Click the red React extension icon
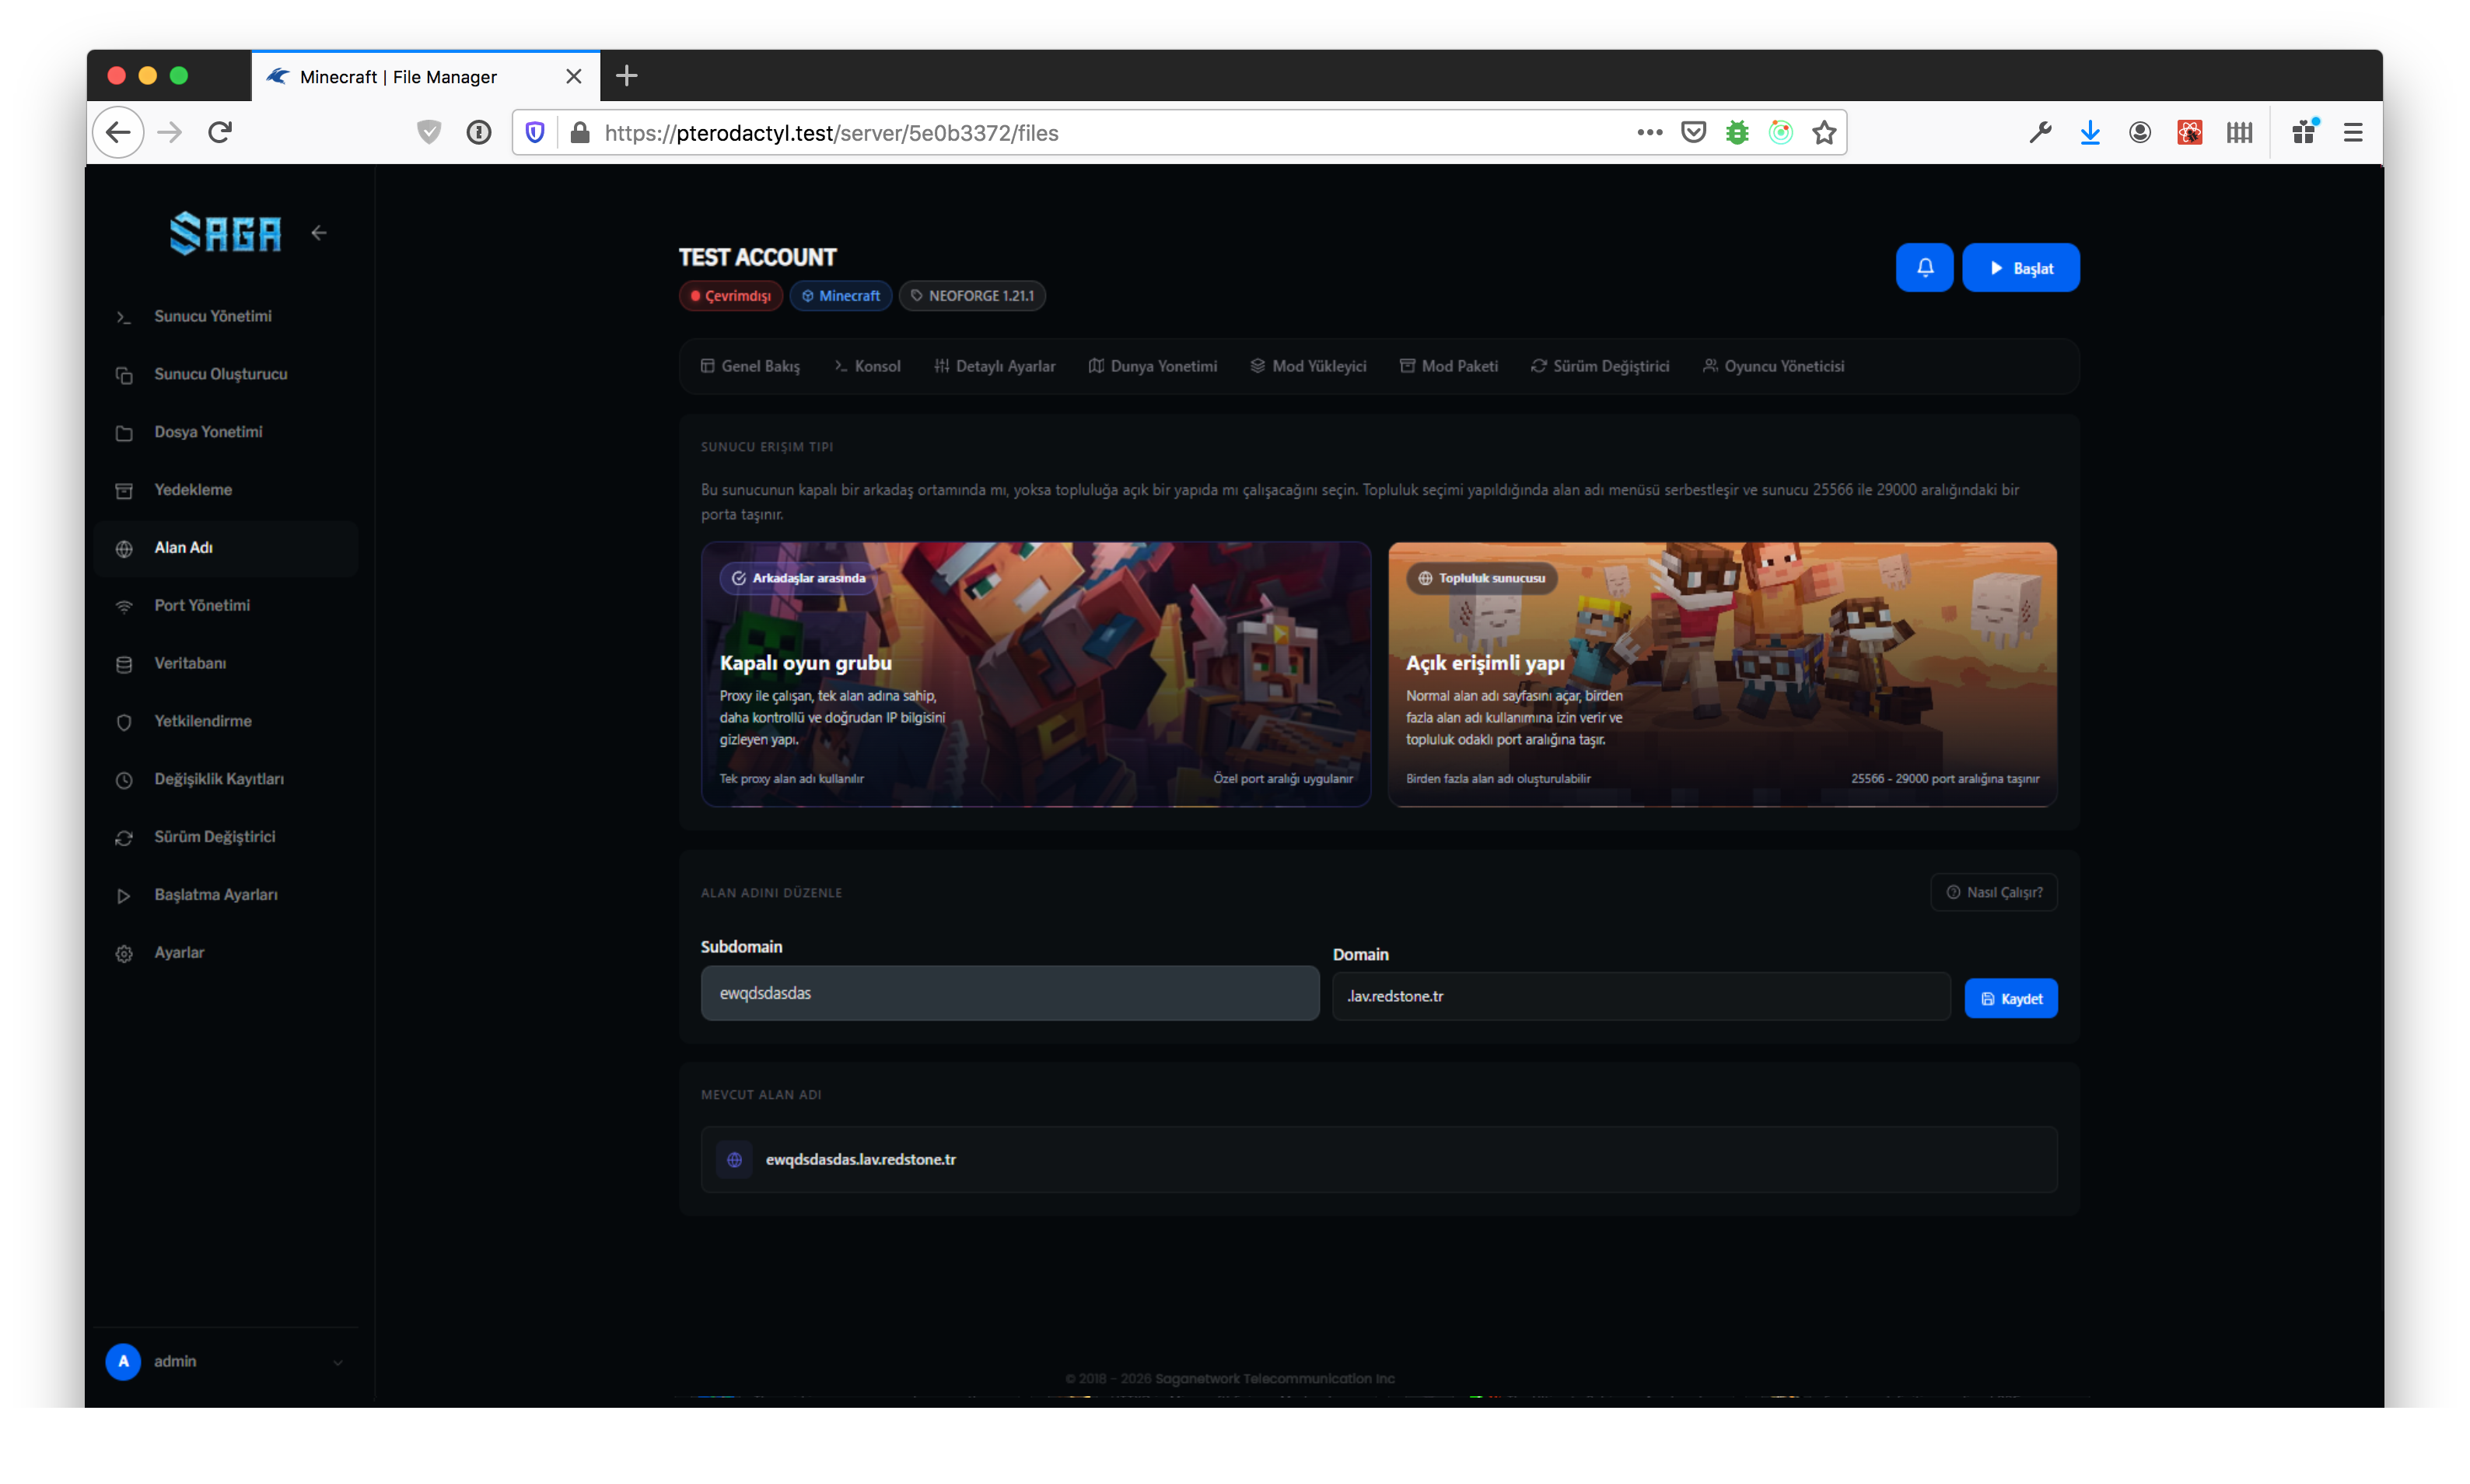 [2189, 132]
